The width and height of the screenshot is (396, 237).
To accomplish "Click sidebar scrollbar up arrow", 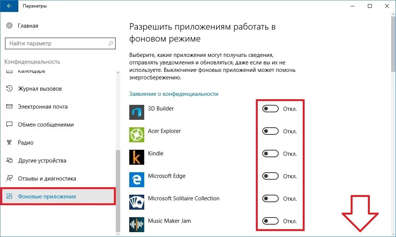I will tap(118, 73).
